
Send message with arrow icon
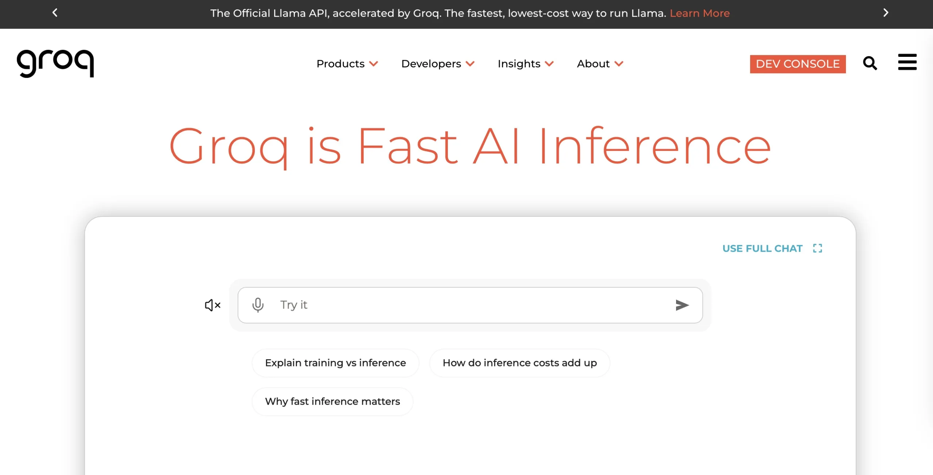pos(682,305)
